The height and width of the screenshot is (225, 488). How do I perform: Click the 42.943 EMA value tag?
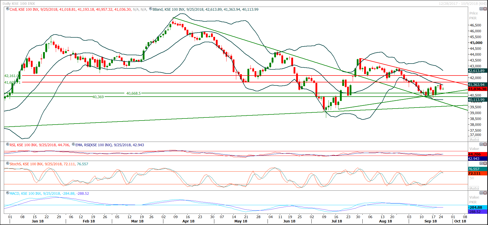(477, 159)
